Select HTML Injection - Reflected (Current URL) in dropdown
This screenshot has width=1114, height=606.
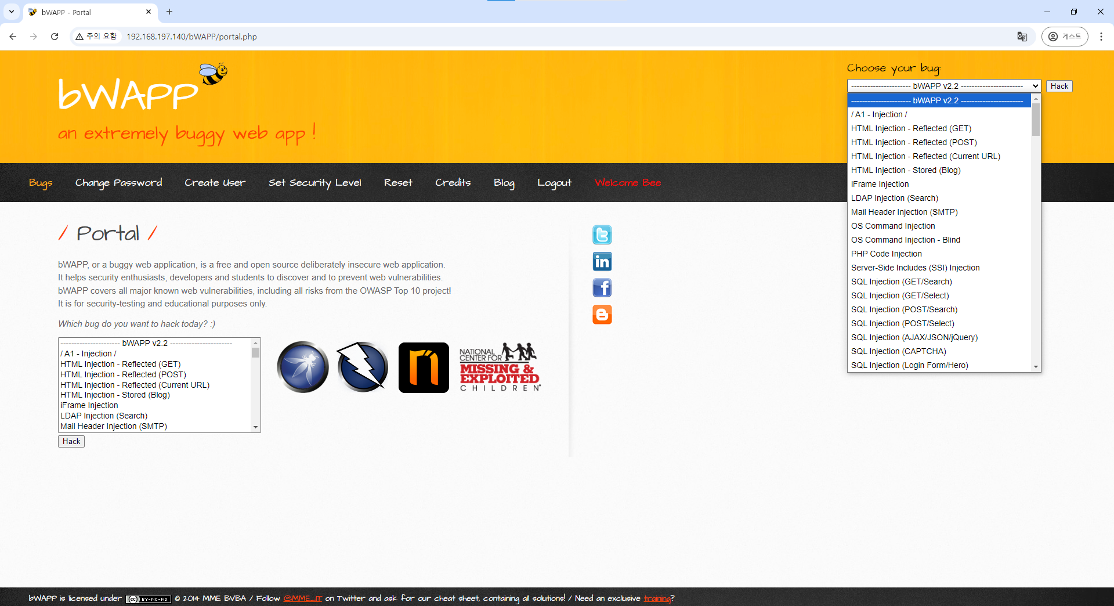pyautogui.click(x=939, y=156)
